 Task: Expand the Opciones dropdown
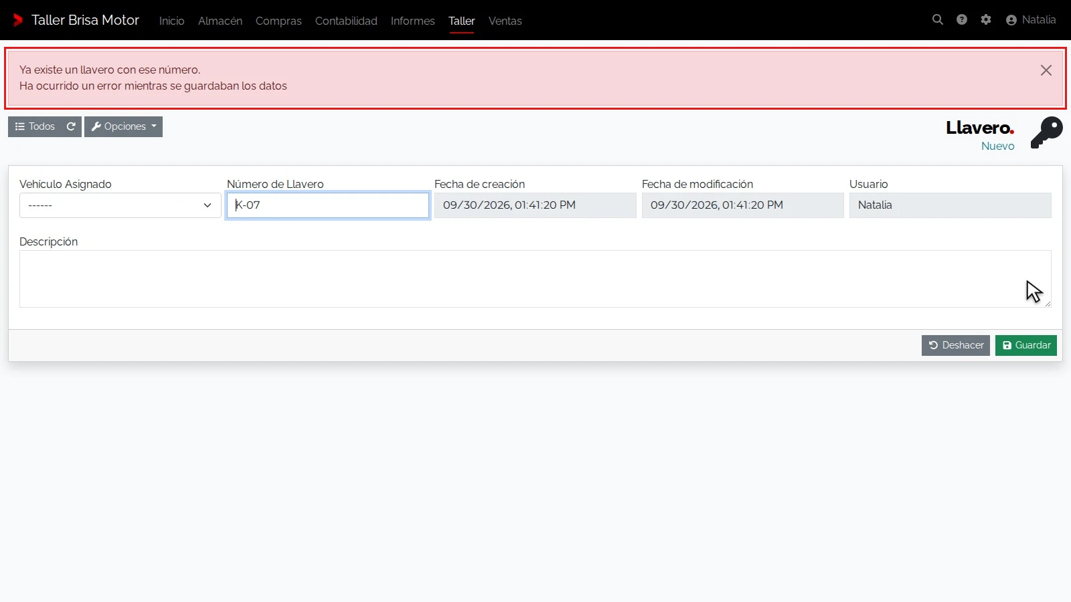pos(123,126)
